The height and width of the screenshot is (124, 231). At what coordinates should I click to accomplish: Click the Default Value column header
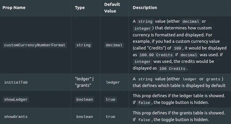[112, 8]
